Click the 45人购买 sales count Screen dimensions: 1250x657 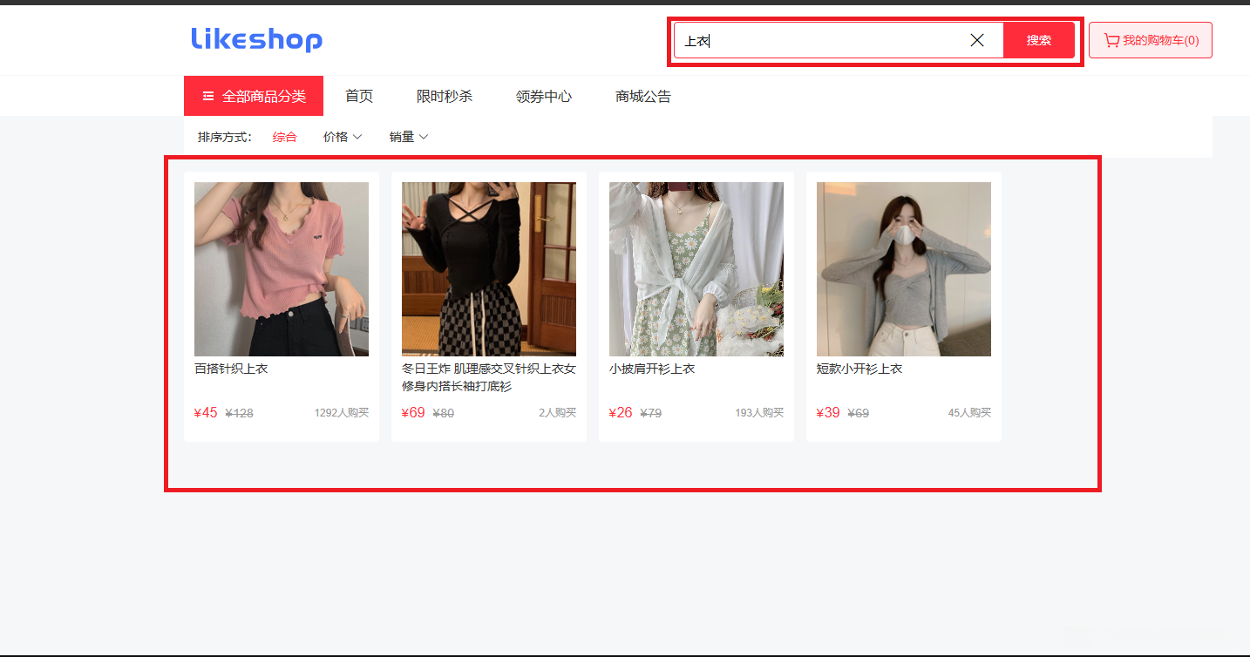coord(969,413)
